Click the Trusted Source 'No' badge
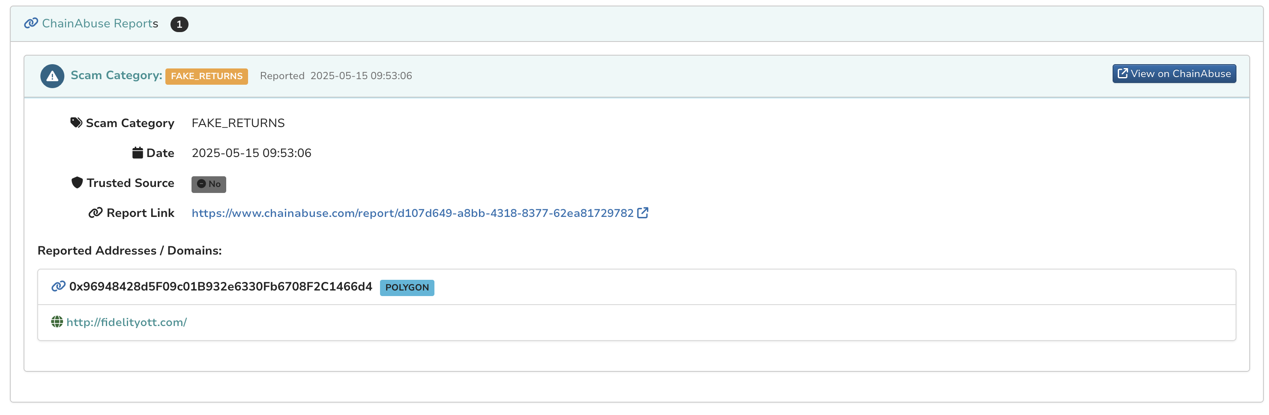The image size is (1269, 415). (209, 184)
